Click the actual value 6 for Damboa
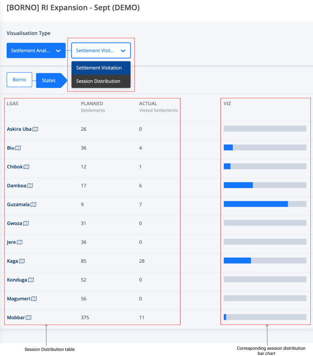 click(x=141, y=186)
